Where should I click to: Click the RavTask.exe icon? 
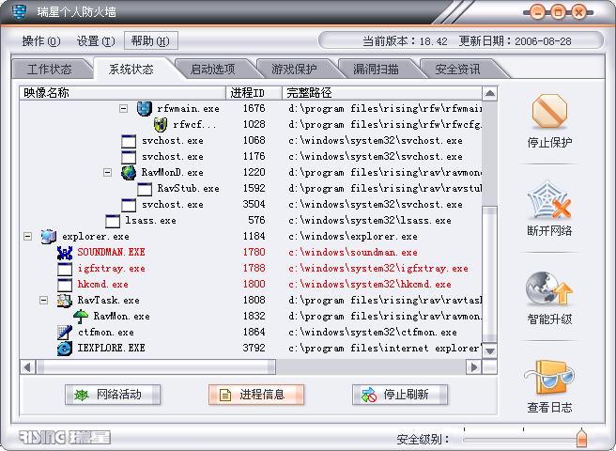coord(65,301)
